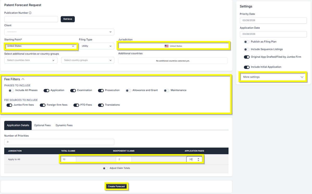Enable Allowance and Grant toggle
Screen dimensions: 312x194
pyautogui.click(x=128, y=91)
